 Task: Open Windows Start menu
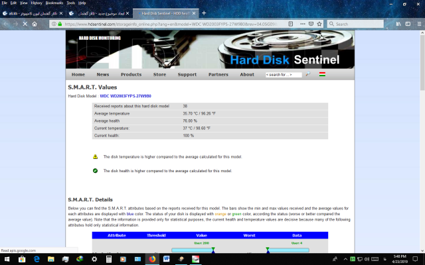pos(7,259)
